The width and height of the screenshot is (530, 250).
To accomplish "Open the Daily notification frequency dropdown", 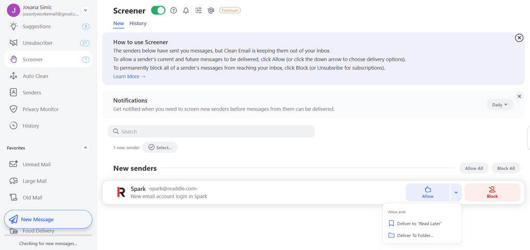I will (500, 104).
